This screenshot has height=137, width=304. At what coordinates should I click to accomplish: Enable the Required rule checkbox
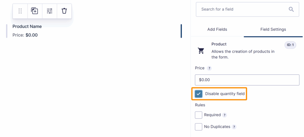click(x=199, y=115)
